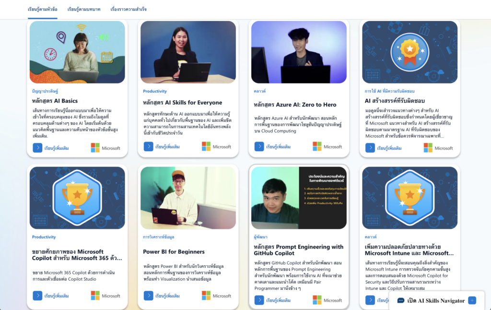Viewport: 491px width, 310px height.
Task: Select title หลักสูตร Azure AI: Zero to Hero
Action: (x=295, y=105)
